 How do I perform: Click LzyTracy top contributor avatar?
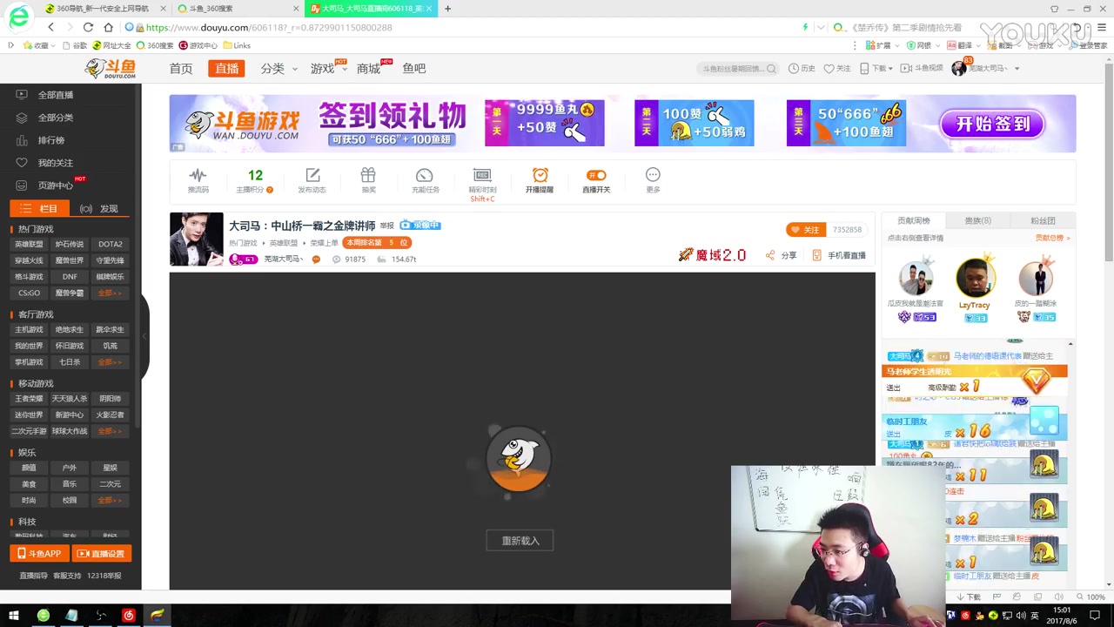point(975,279)
